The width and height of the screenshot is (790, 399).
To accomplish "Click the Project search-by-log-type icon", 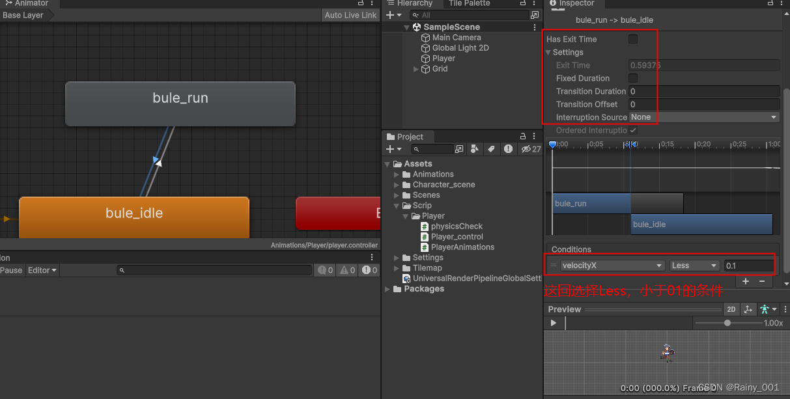I will point(508,149).
